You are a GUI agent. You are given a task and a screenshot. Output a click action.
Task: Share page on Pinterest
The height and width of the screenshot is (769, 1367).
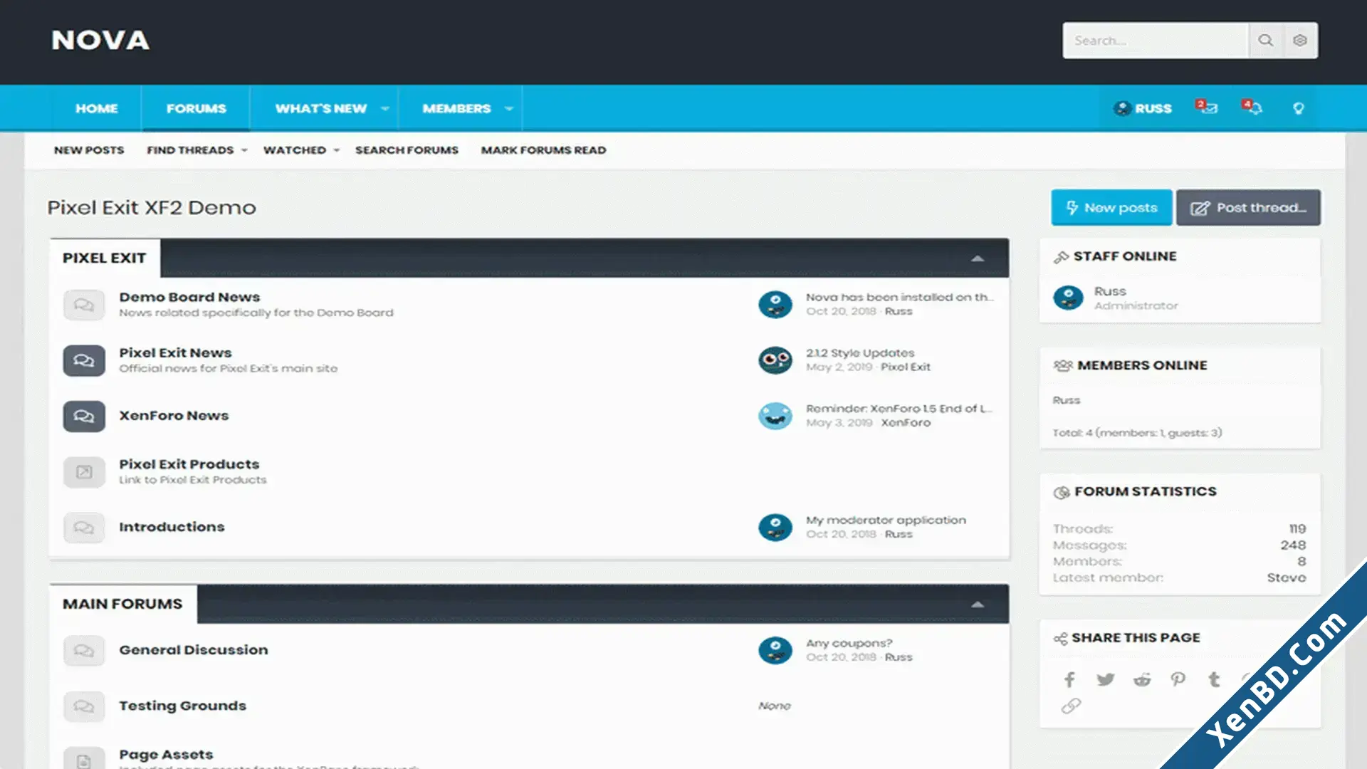pos(1178,679)
